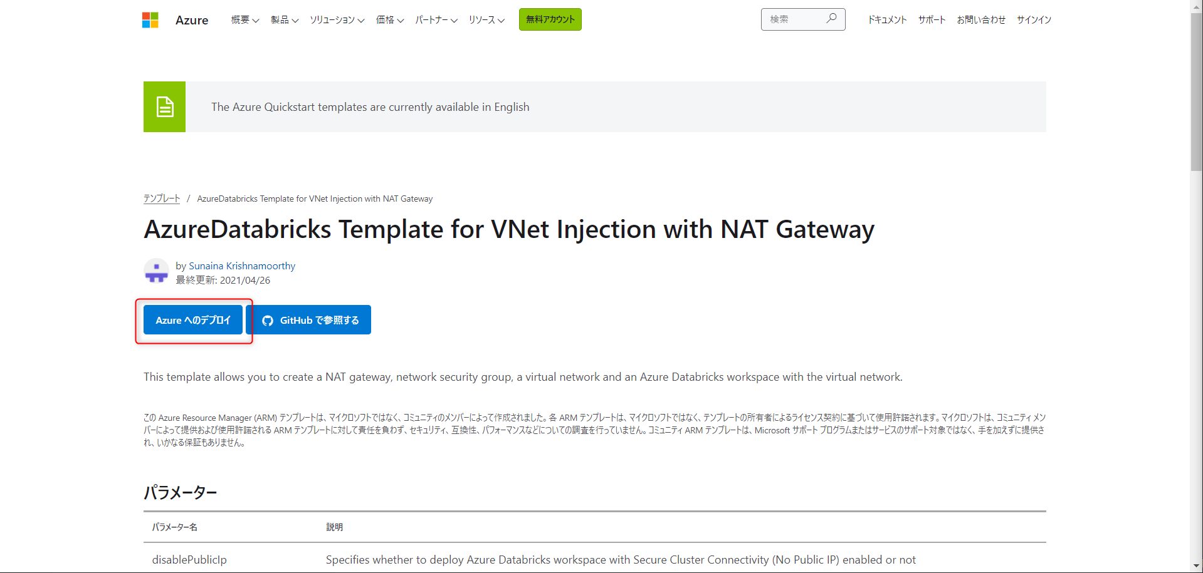The image size is (1203, 573).
Task: Open the 価格 dropdown
Action: tap(390, 20)
